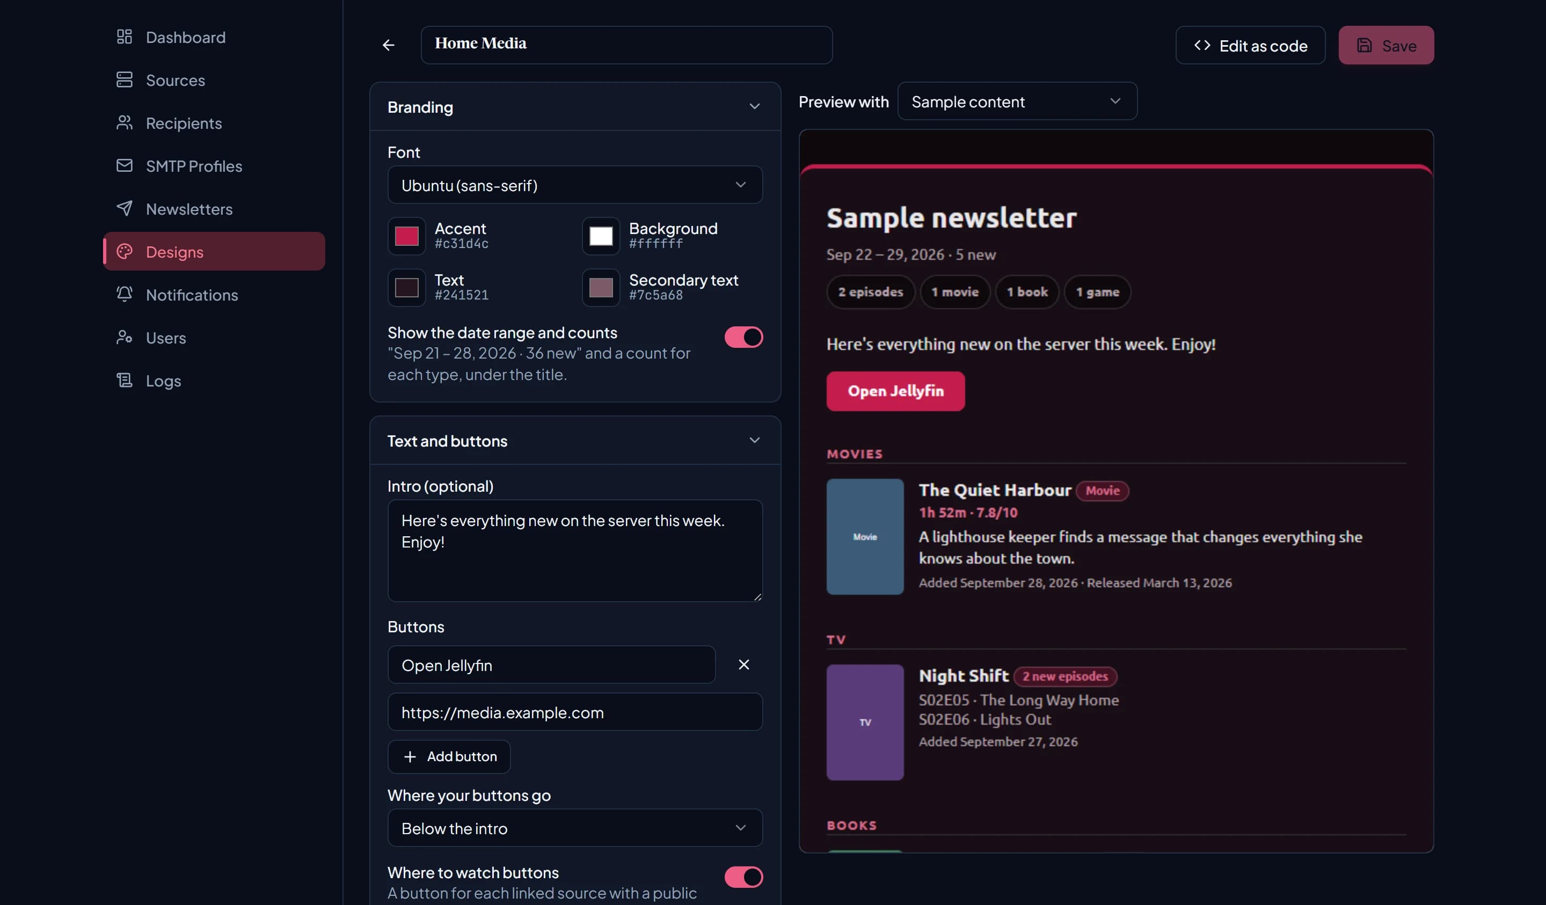Click the Add button
The image size is (1546, 905).
[449, 757]
